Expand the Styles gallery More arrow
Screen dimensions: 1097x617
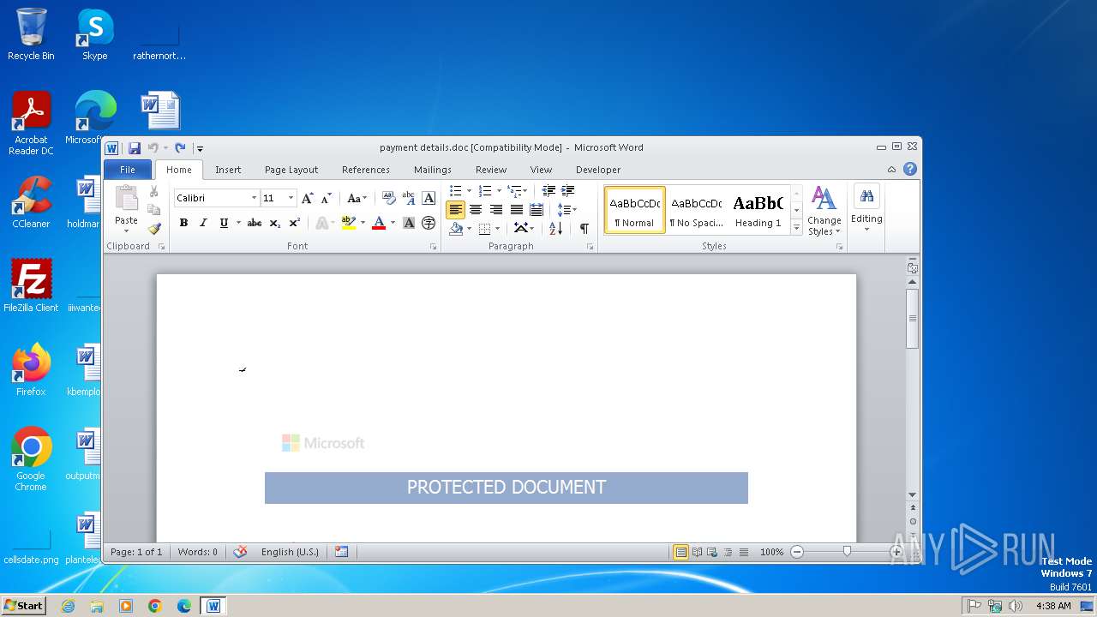[797, 228]
